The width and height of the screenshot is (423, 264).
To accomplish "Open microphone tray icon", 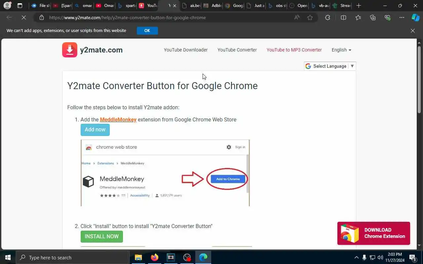I will tap(364, 257).
